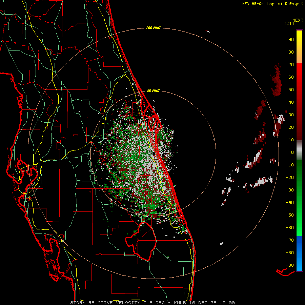Click the -90 value on the velocity scale
The height and width of the screenshot is (305, 305).
pyautogui.click(x=290, y=265)
